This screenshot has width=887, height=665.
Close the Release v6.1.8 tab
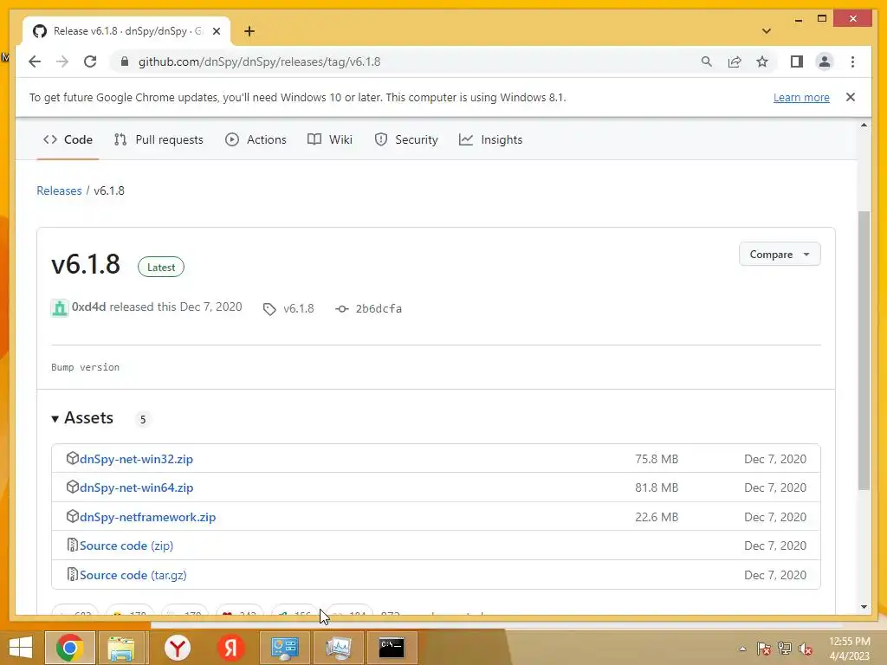coord(216,31)
